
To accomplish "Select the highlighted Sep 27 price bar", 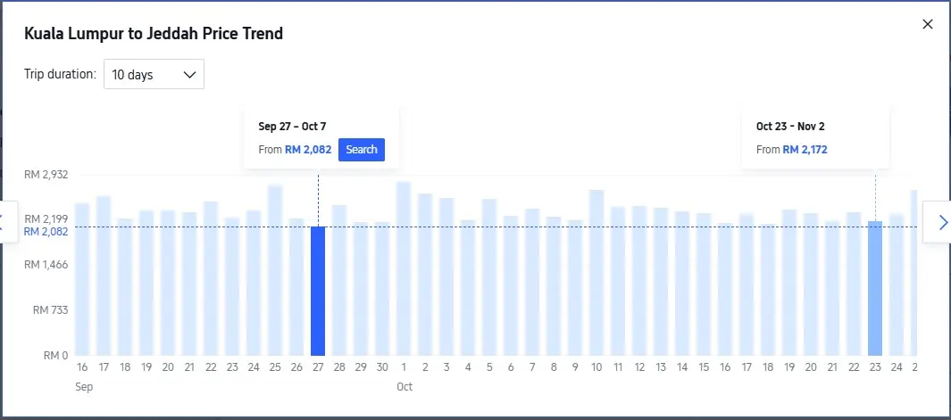I will point(318,291).
